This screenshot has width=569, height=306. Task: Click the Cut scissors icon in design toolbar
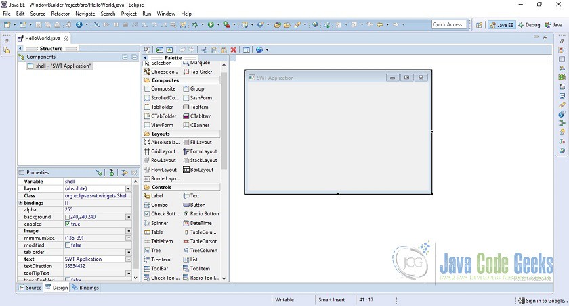[205, 50]
